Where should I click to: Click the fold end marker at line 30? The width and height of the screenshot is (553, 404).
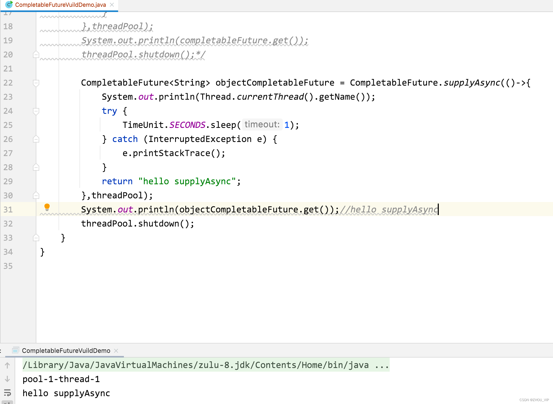pos(36,195)
